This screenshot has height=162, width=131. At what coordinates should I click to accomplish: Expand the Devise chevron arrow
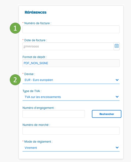[x=117, y=80]
